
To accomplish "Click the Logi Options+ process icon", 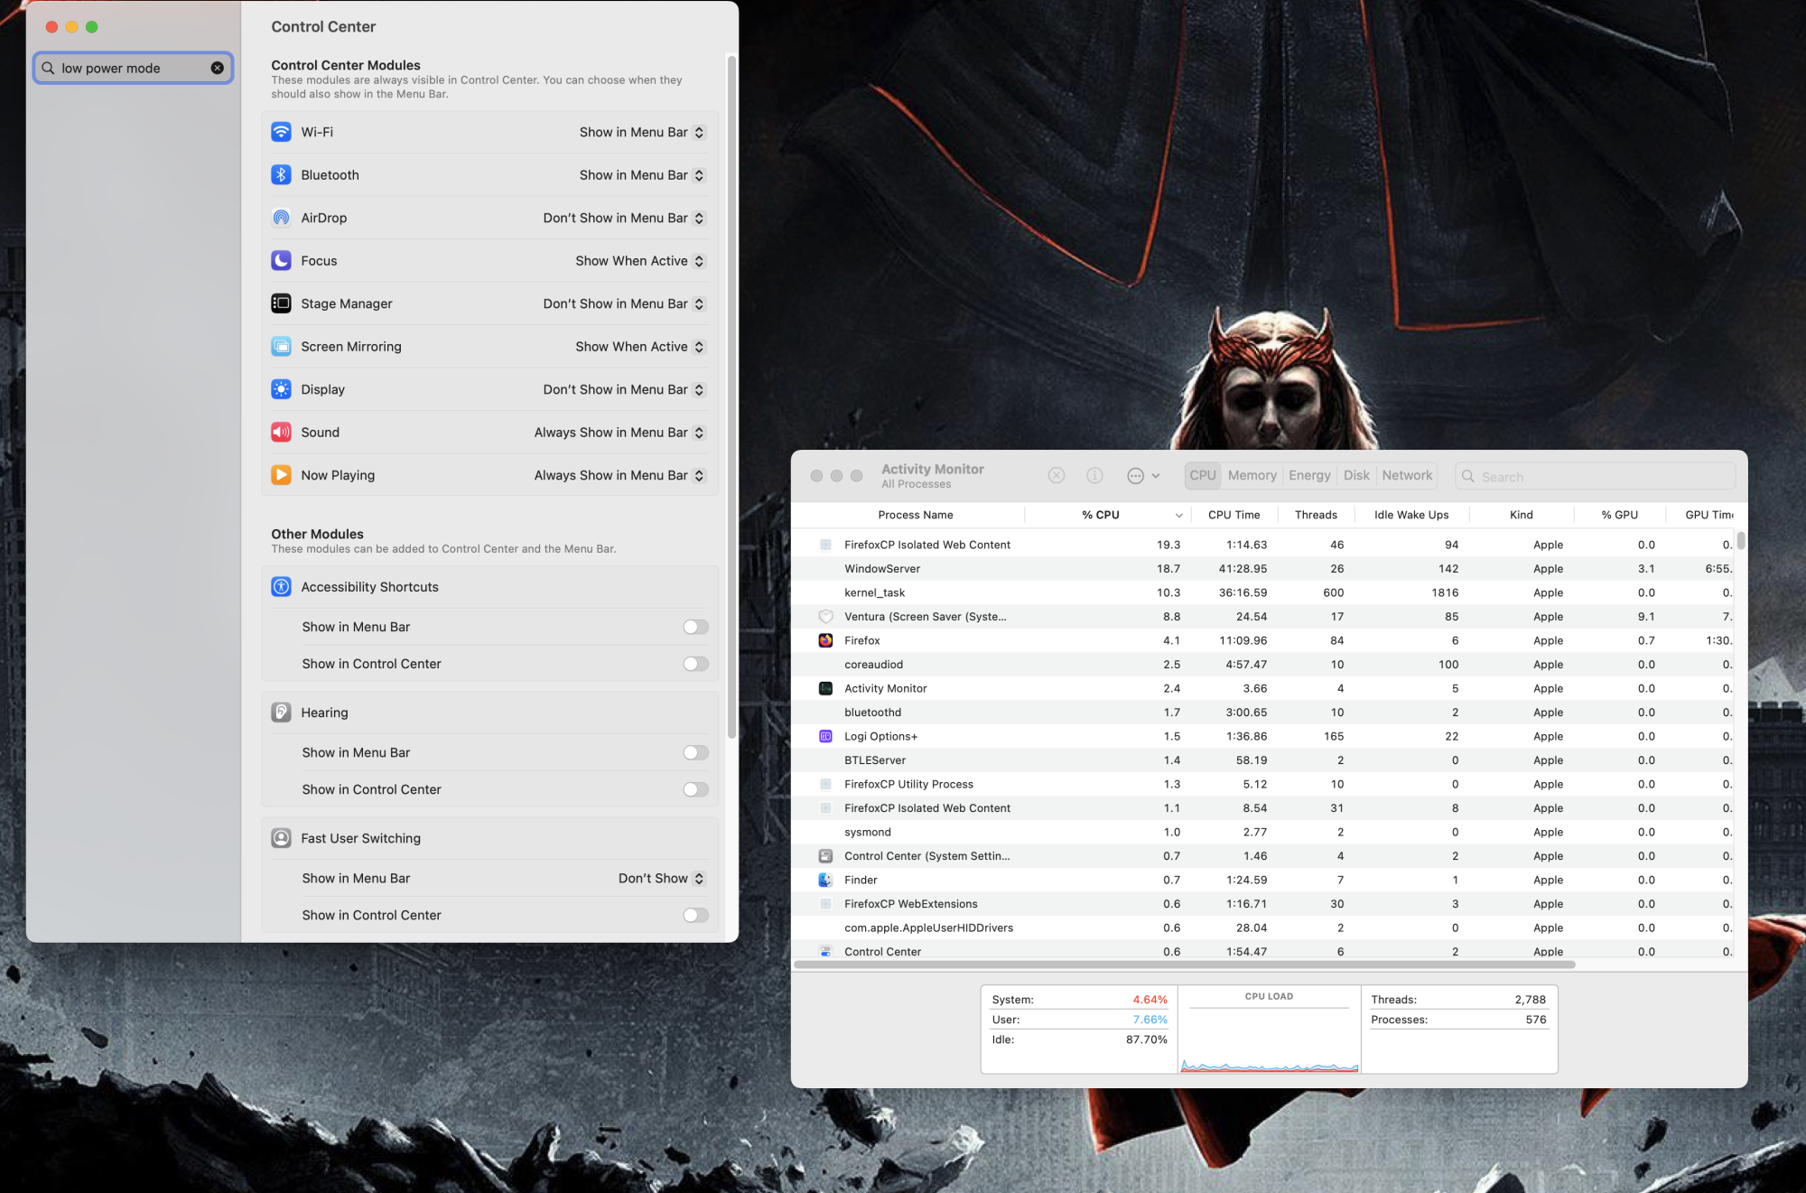I will [825, 736].
